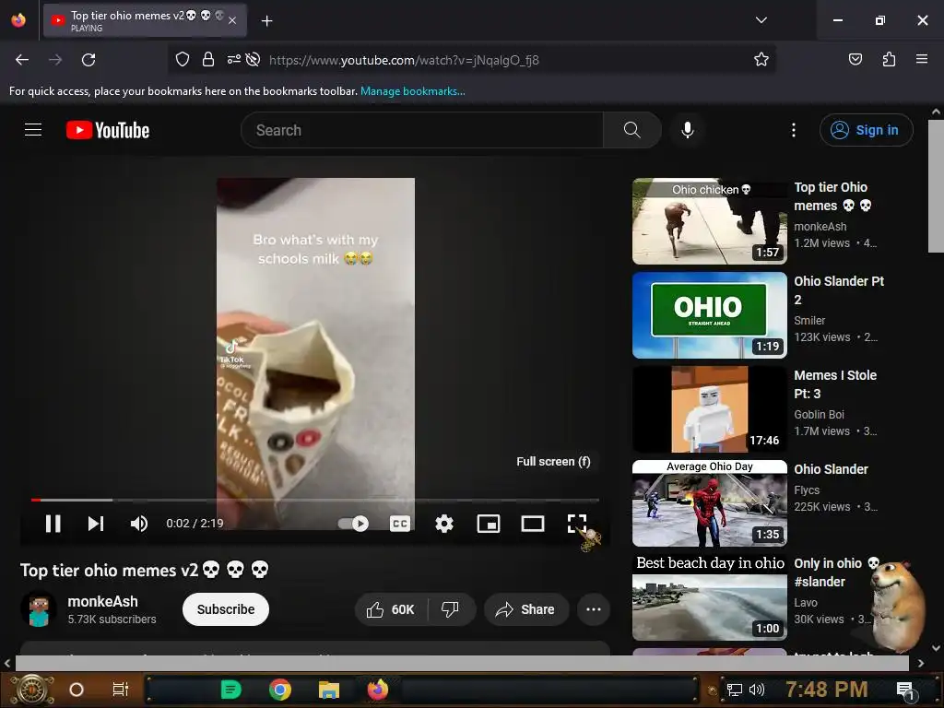Screen dimensions: 944x708
Task: Open monkeAsh channel name link
Action: click(103, 601)
